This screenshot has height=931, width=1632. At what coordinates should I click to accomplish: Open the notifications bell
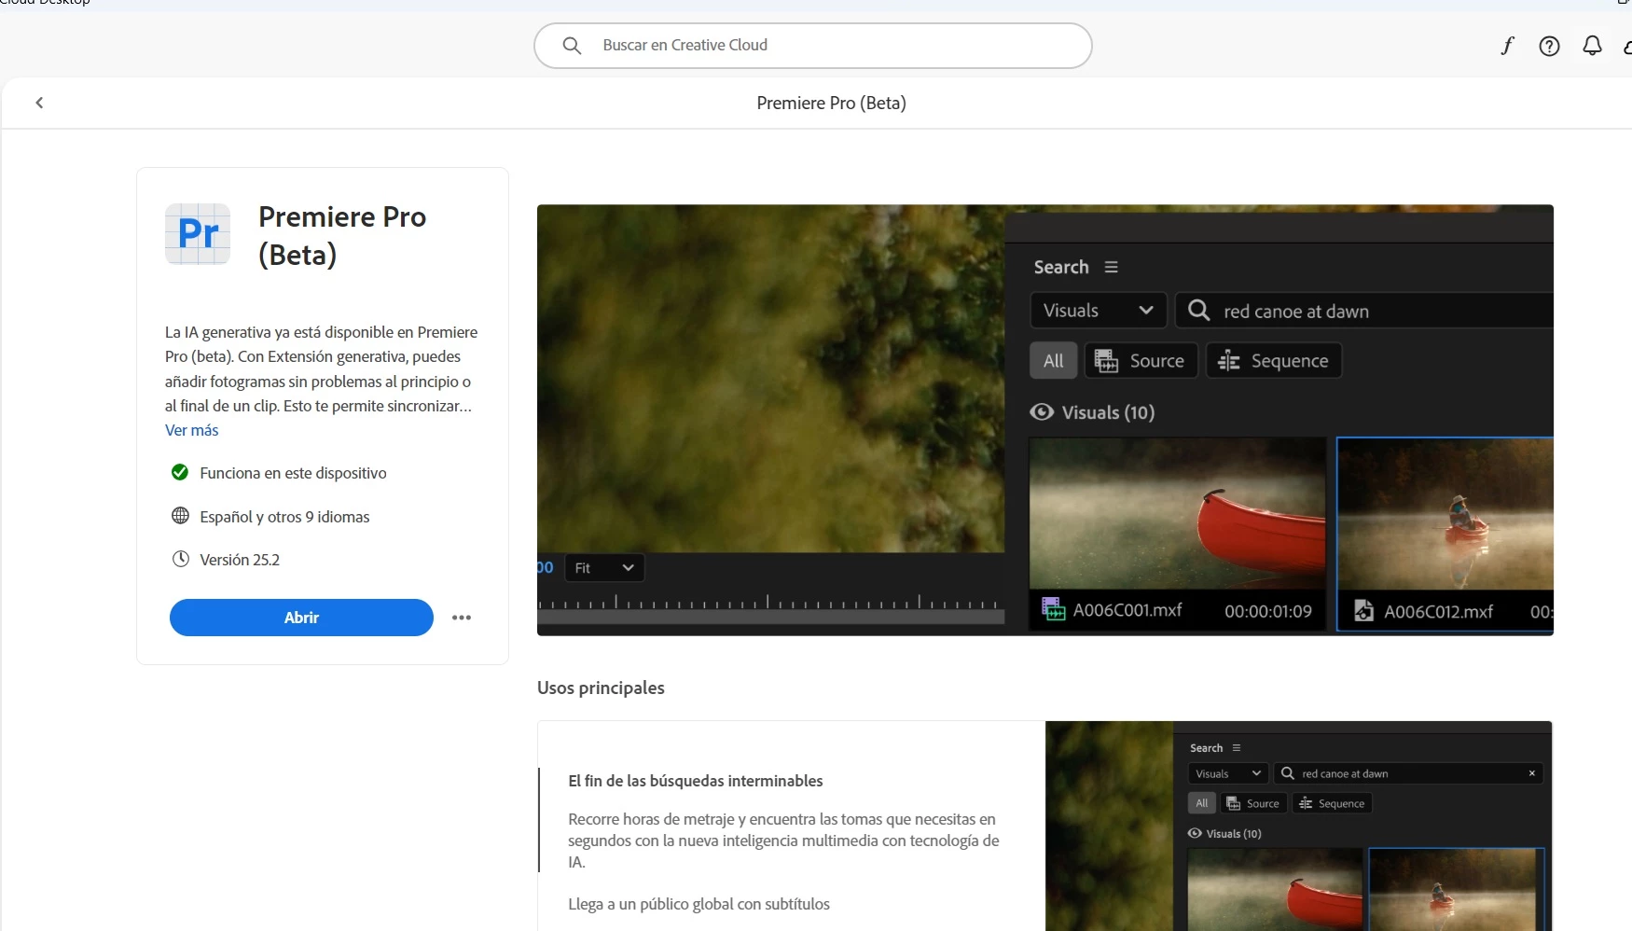[x=1592, y=46]
